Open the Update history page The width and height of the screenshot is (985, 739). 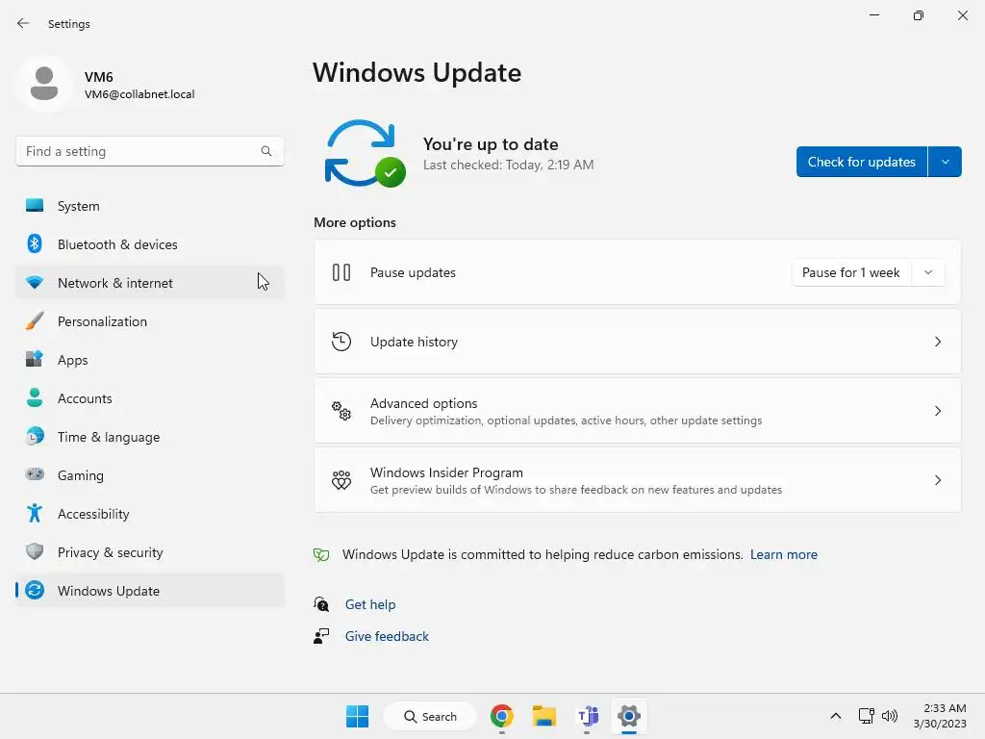coord(637,342)
